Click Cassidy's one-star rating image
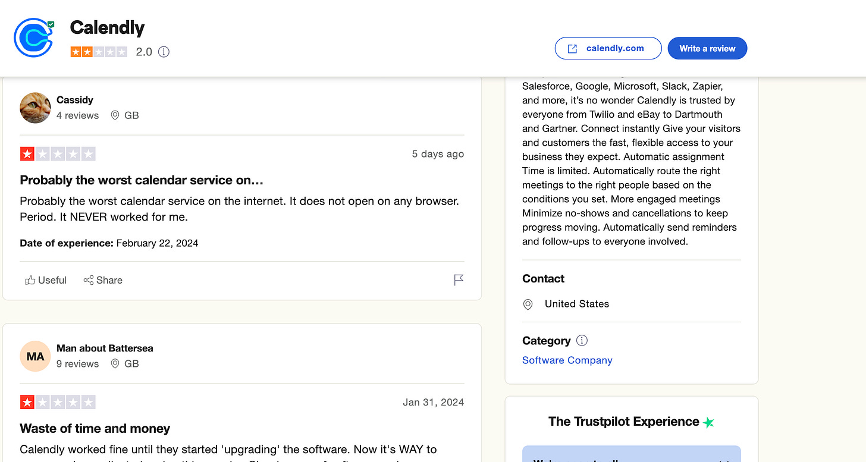 coord(58,154)
